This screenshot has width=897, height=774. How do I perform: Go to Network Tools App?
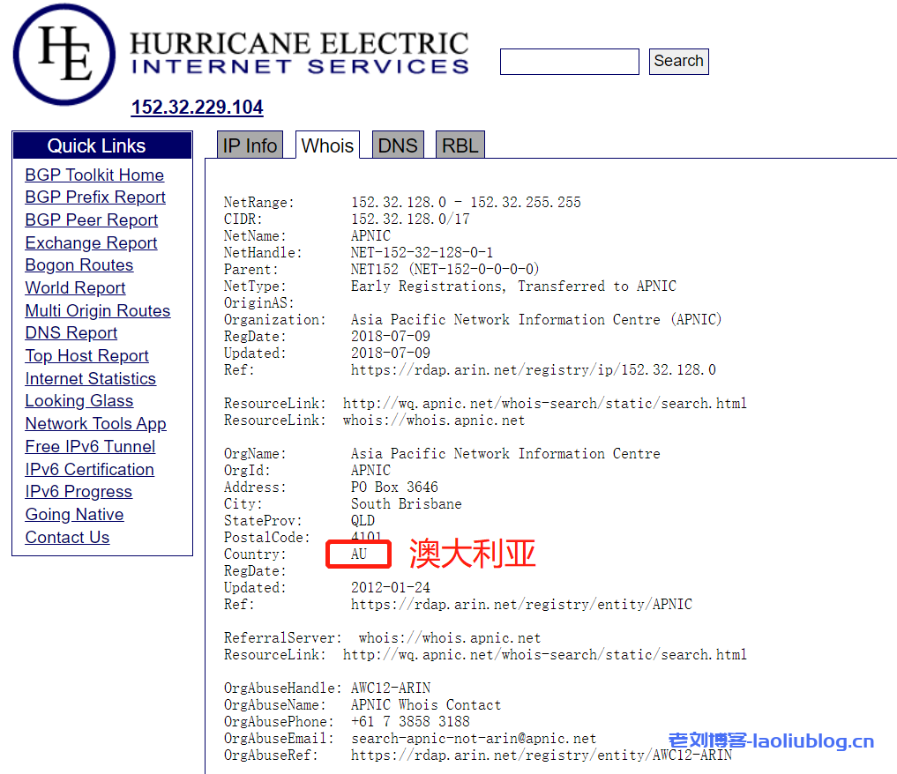coord(95,424)
